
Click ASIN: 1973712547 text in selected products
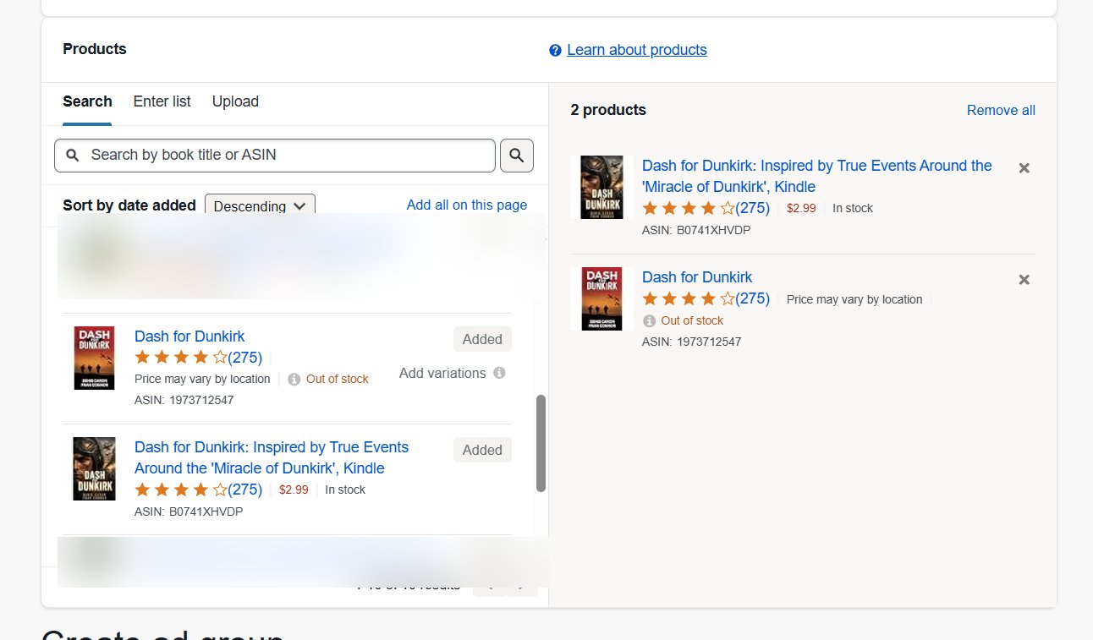[691, 342]
